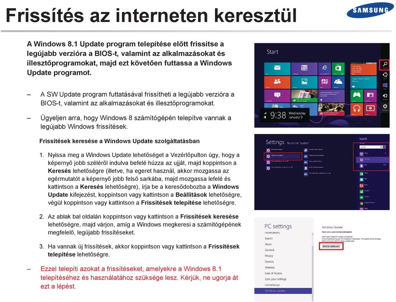
Task: Select 'Turn notifications on or off' result
Action: pos(277,162)
